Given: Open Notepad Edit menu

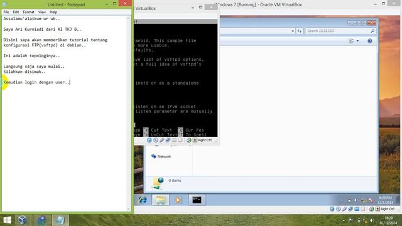Looking at the screenshot, I should coord(16,12).
